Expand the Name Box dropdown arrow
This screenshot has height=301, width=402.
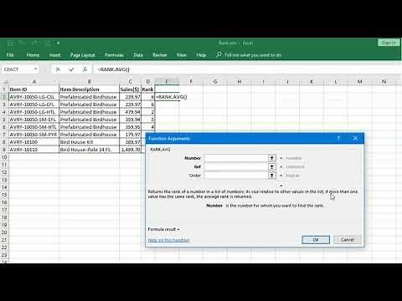[35, 69]
